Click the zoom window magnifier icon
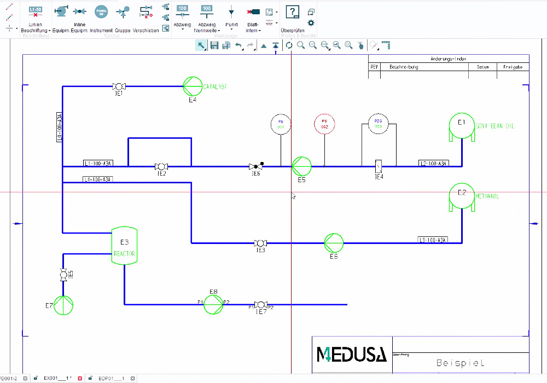The width and height of the screenshot is (547, 383). click(325, 45)
